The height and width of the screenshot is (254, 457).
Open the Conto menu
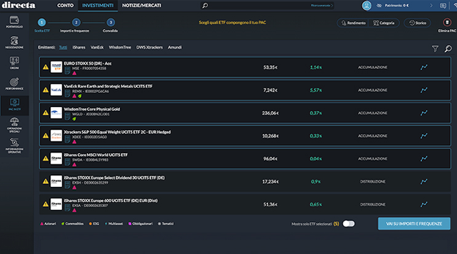[65, 6]
